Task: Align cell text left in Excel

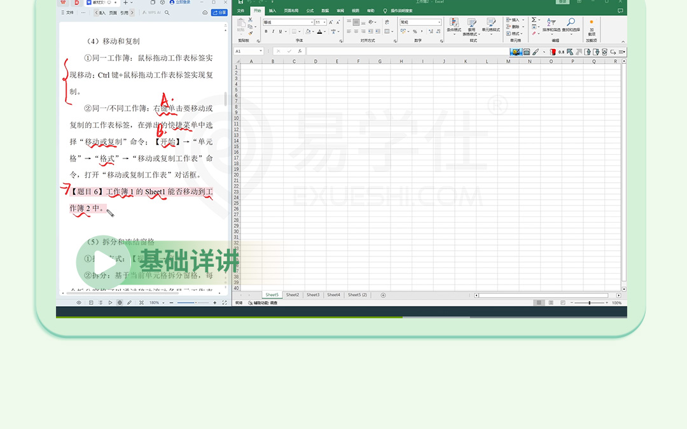Action: 349,32
